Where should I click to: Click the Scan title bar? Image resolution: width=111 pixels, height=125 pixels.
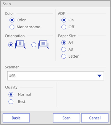(55, 4)
